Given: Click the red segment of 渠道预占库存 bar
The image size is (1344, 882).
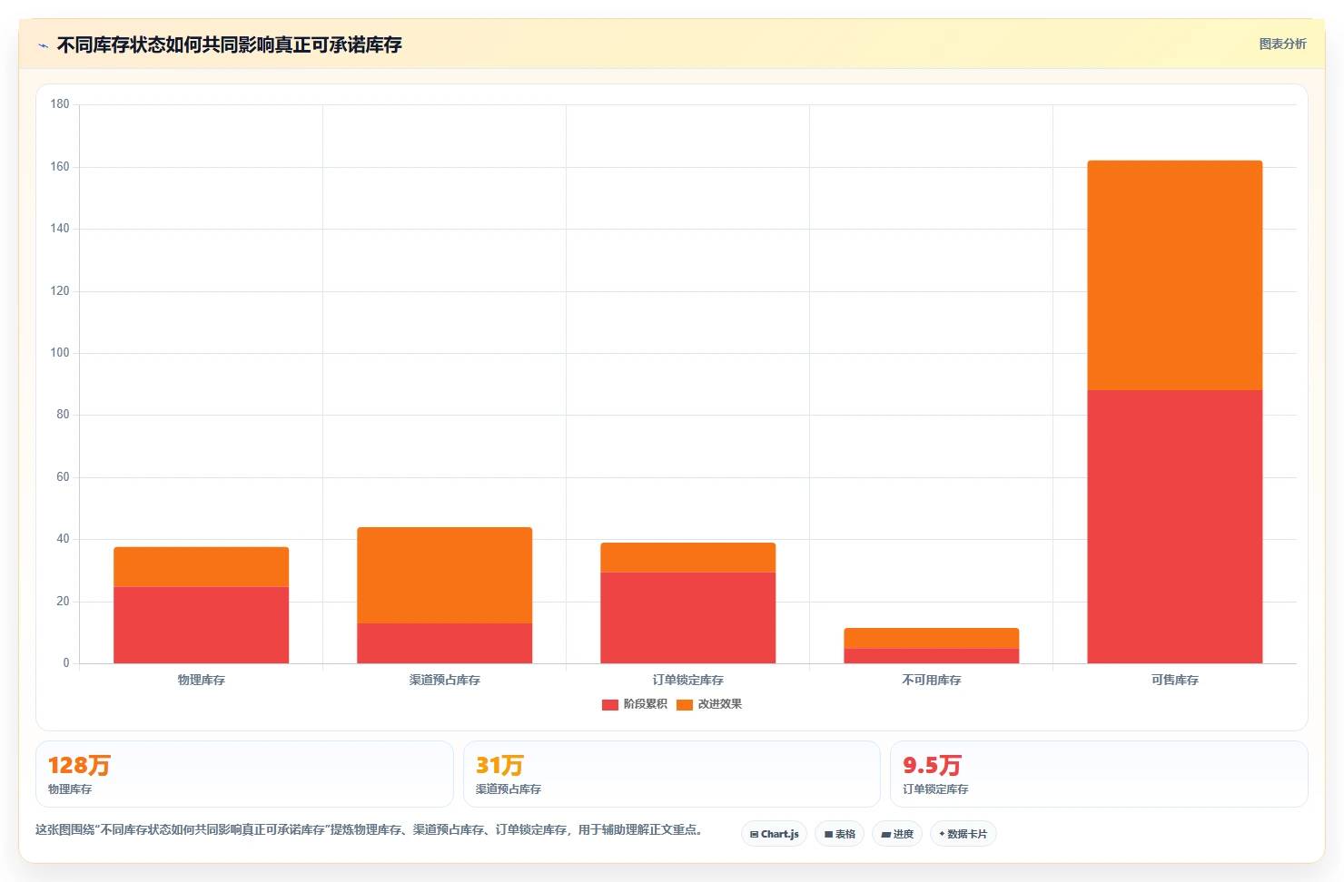Looking at the screenshot, I should (444, 643).
